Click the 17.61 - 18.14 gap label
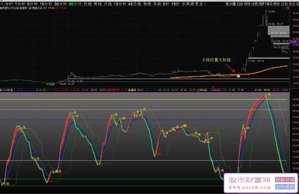Image resolution: width=299 pixels, height=194 pixels. [x=256, y=61]
